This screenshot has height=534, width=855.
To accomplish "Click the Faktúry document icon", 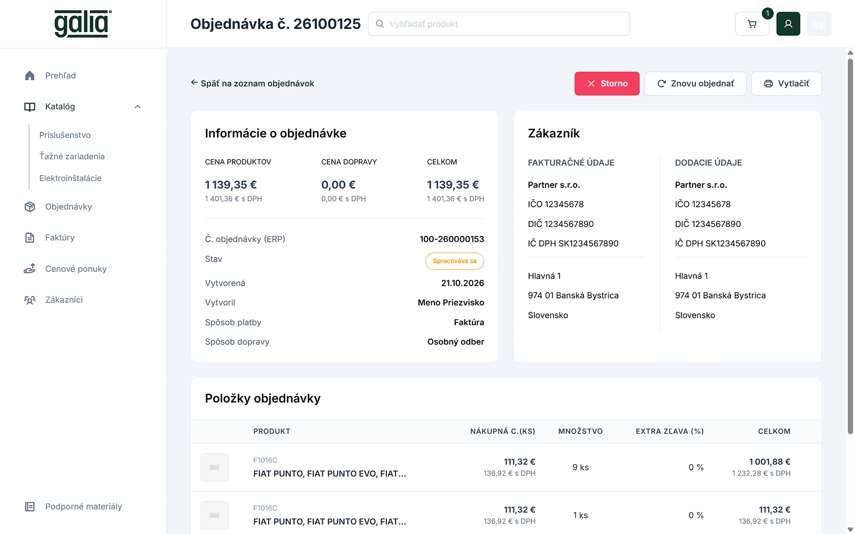I will (x=30, y=238).
